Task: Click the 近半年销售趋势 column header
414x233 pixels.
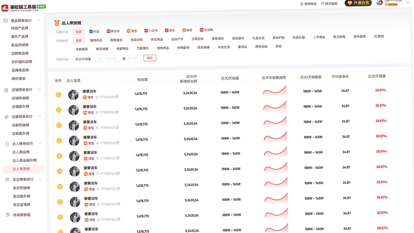Action: (274, 78)
